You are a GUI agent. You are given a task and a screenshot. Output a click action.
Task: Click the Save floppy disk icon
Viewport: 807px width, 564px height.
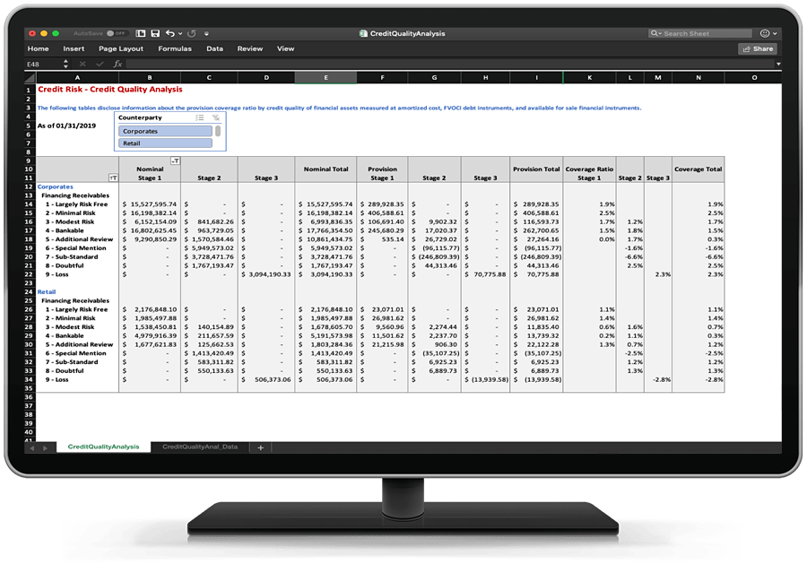155,33
